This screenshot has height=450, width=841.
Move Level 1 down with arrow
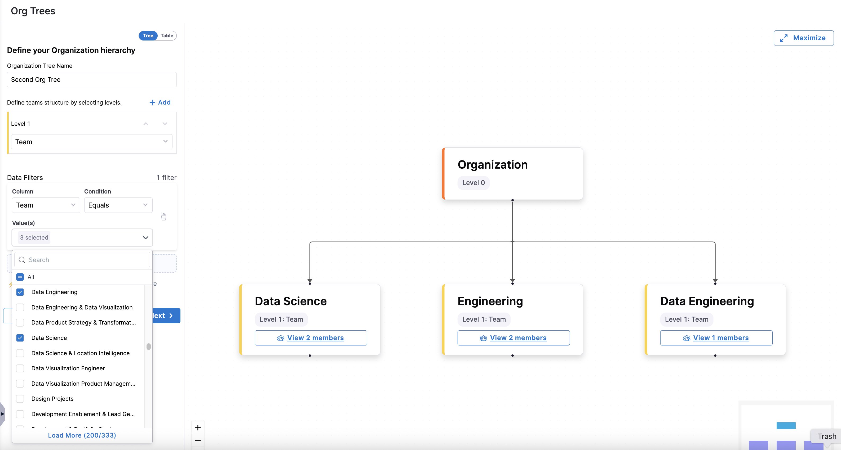click(165, 124)
